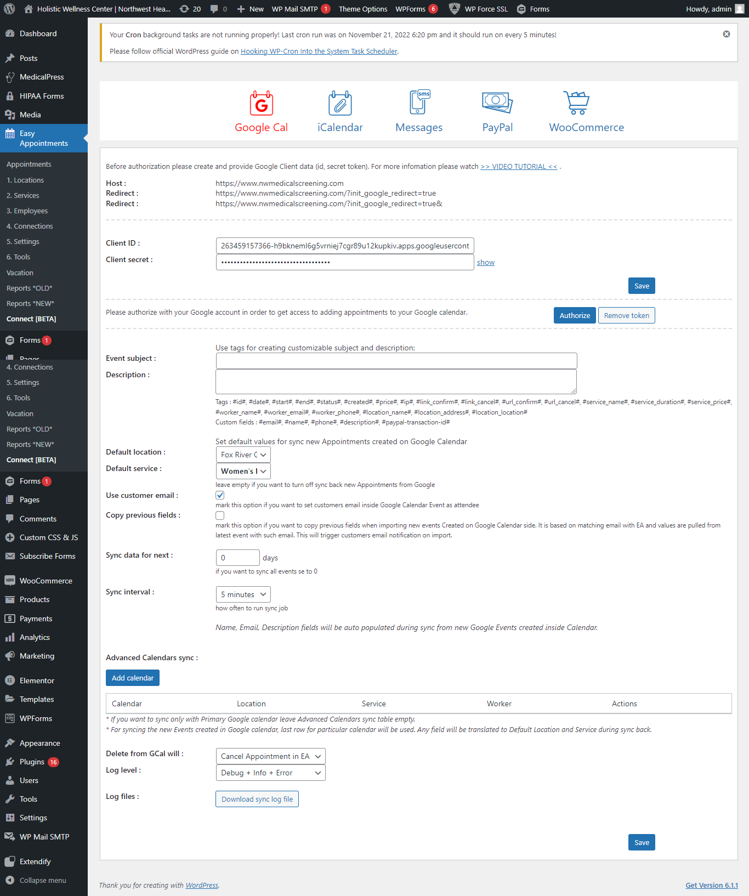This screenshot has width=749, height=896.
Task: Focus the Client secret password field
Action: [345, 262]
